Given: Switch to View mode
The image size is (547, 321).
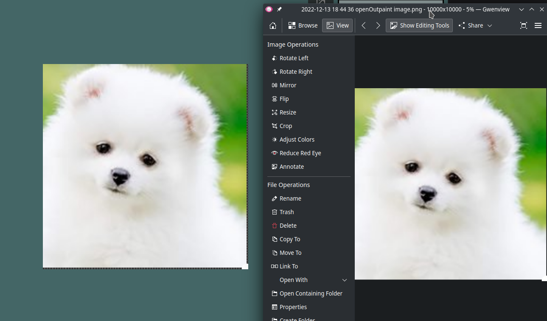Looking at the screenshot, I should coord(337,25).
